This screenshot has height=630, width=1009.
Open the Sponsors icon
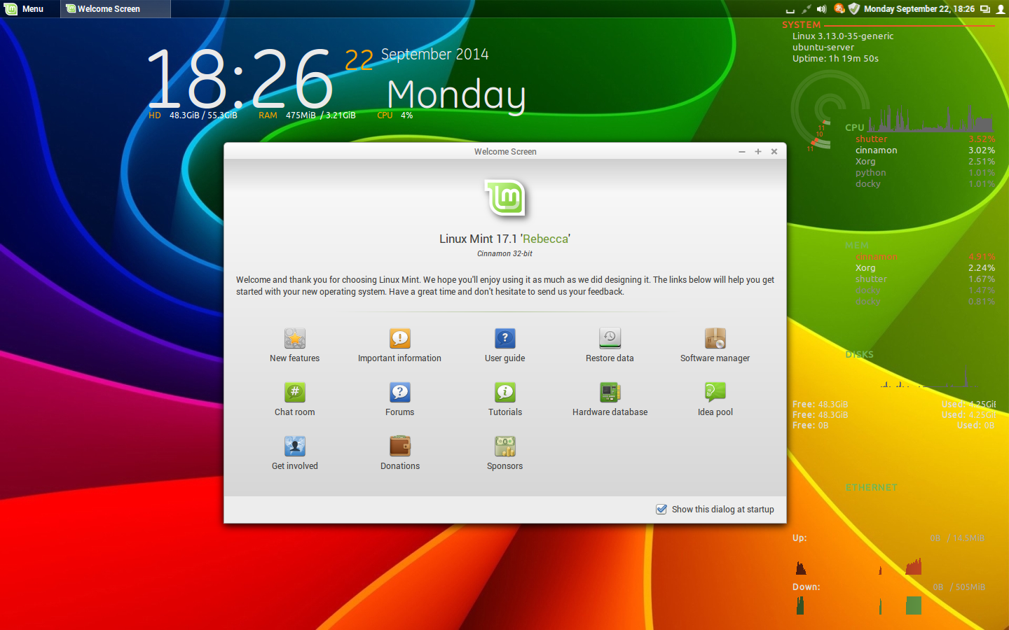[504, 447]
